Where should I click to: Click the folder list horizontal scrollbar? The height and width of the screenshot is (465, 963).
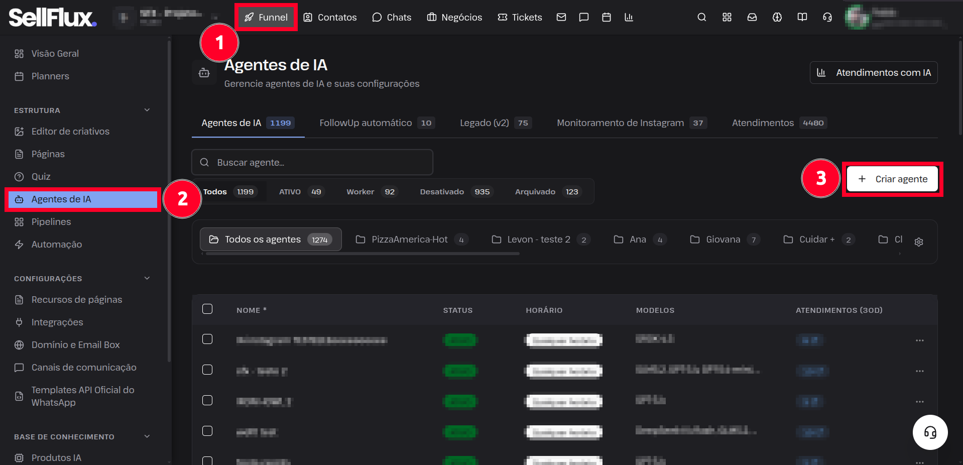pos(363,254)
